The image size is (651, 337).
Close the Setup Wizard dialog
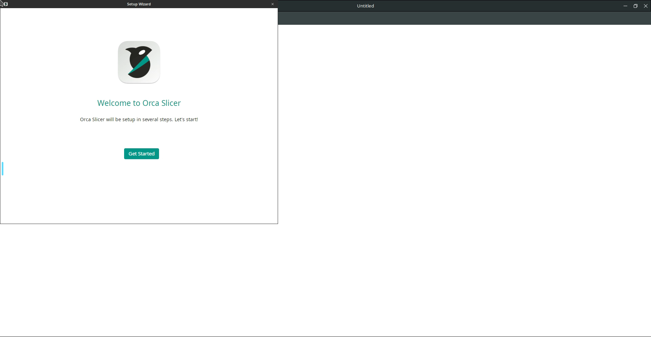[272, 4]
